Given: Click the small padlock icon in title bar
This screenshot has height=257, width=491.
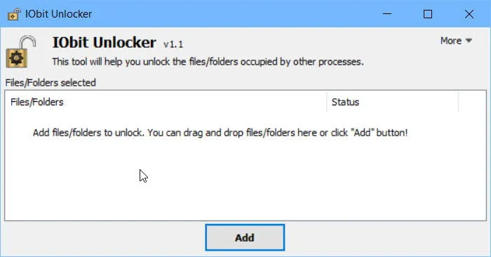Looking at the screenshot, I should click(14, 14).
